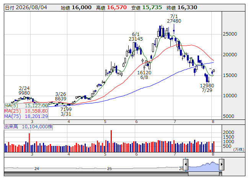Click the 終値 16,330 closing price

coord(182,8)
